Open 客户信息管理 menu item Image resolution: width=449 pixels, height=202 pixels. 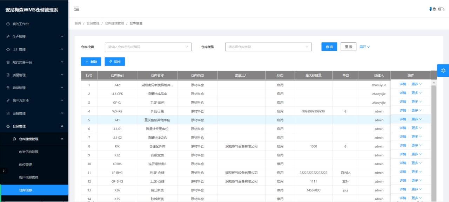29,177
